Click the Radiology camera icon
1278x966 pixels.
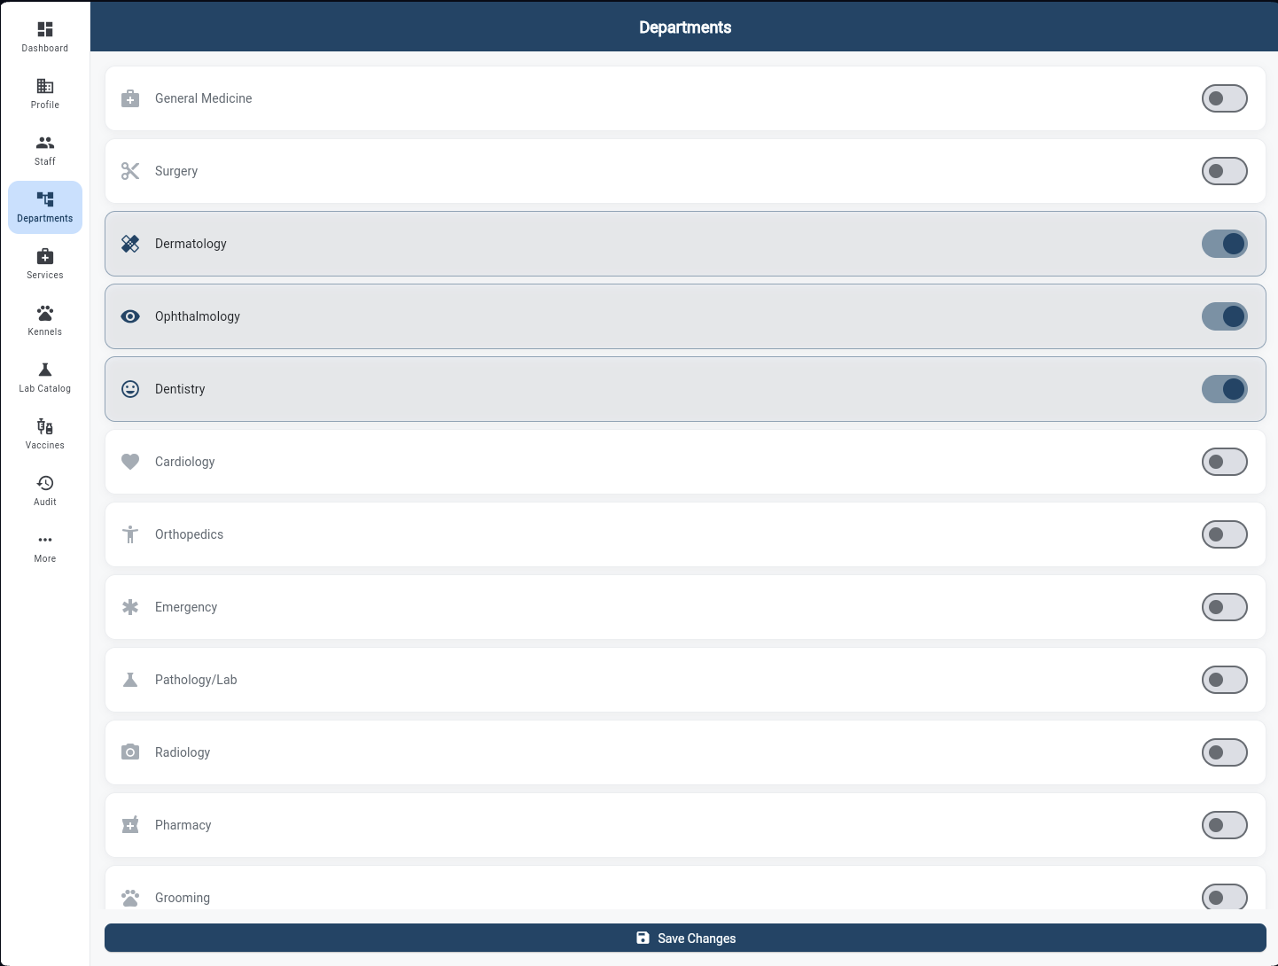click(130, 752)
